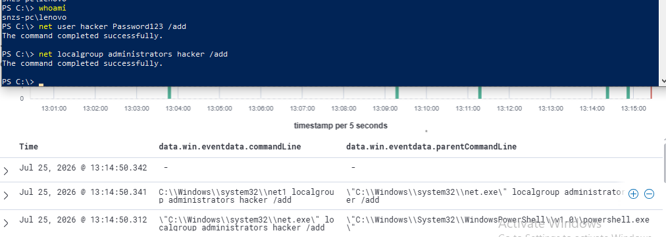Screen dimensions: 666x237
Task: Click the 'net user hacker Password123 /add' command
Action: tap(112, 27)
